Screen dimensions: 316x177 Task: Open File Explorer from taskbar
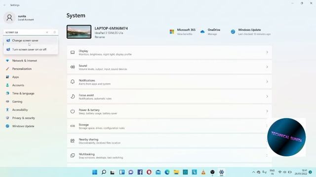(176, 172)
